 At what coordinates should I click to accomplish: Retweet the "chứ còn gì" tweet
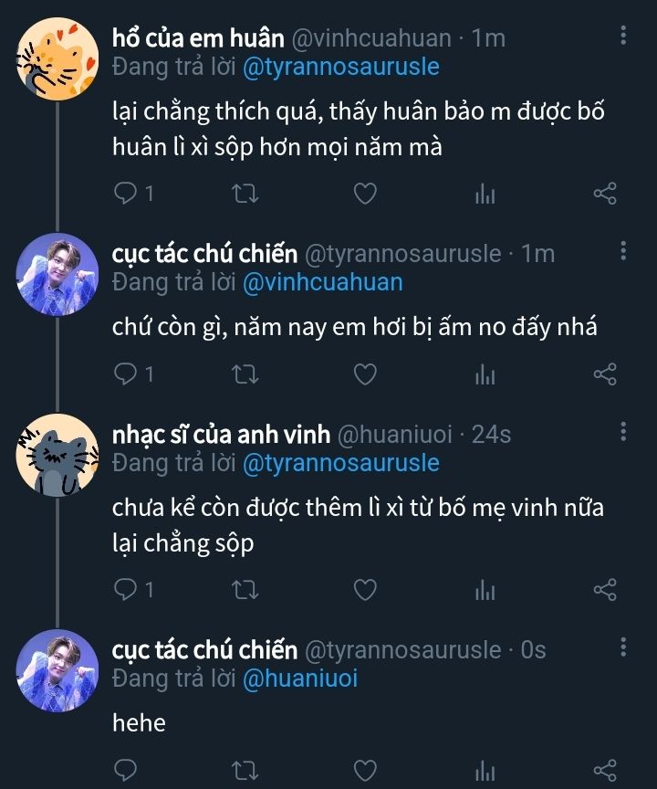(x=246, y=374)
